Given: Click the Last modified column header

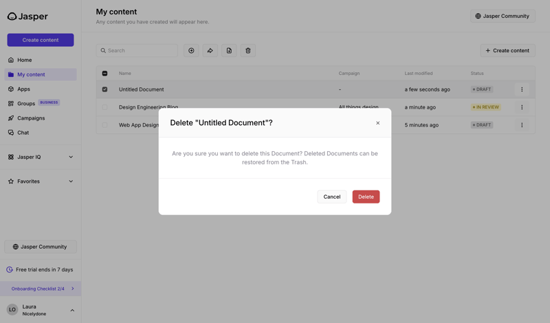Looking at the screenshot, I should click(419, 74).
